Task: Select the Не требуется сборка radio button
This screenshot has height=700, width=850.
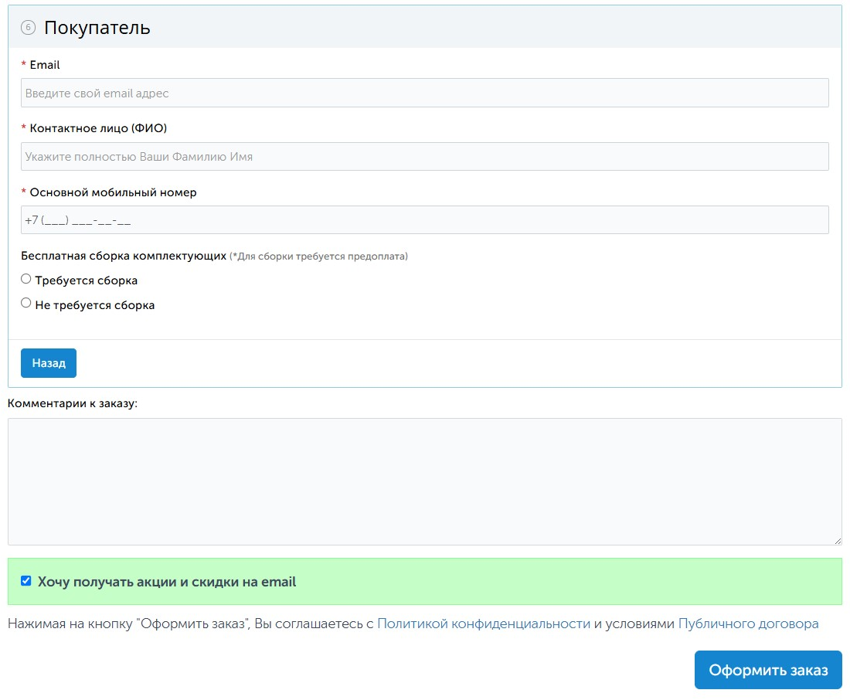Action: click(x=26, y=303)
